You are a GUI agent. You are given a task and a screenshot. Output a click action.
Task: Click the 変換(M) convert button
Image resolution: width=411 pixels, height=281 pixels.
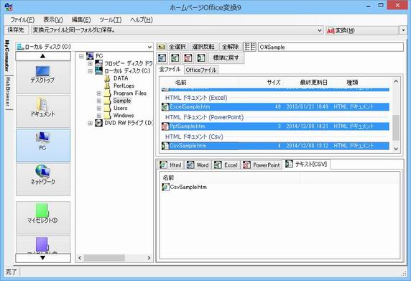point(362,30)
